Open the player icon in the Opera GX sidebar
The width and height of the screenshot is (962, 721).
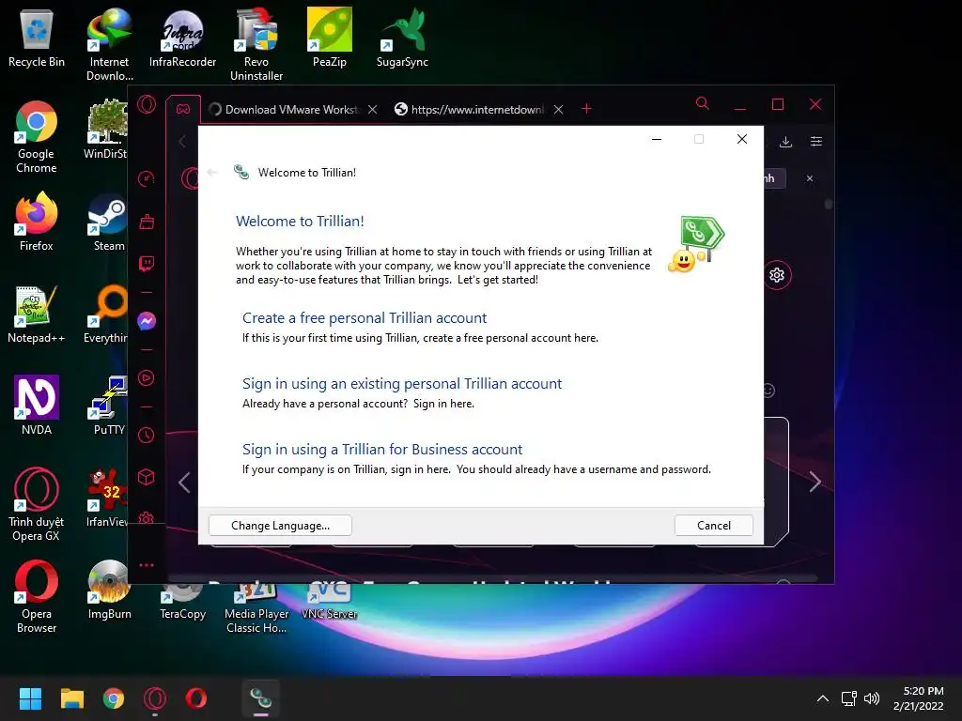click(147, 377)
